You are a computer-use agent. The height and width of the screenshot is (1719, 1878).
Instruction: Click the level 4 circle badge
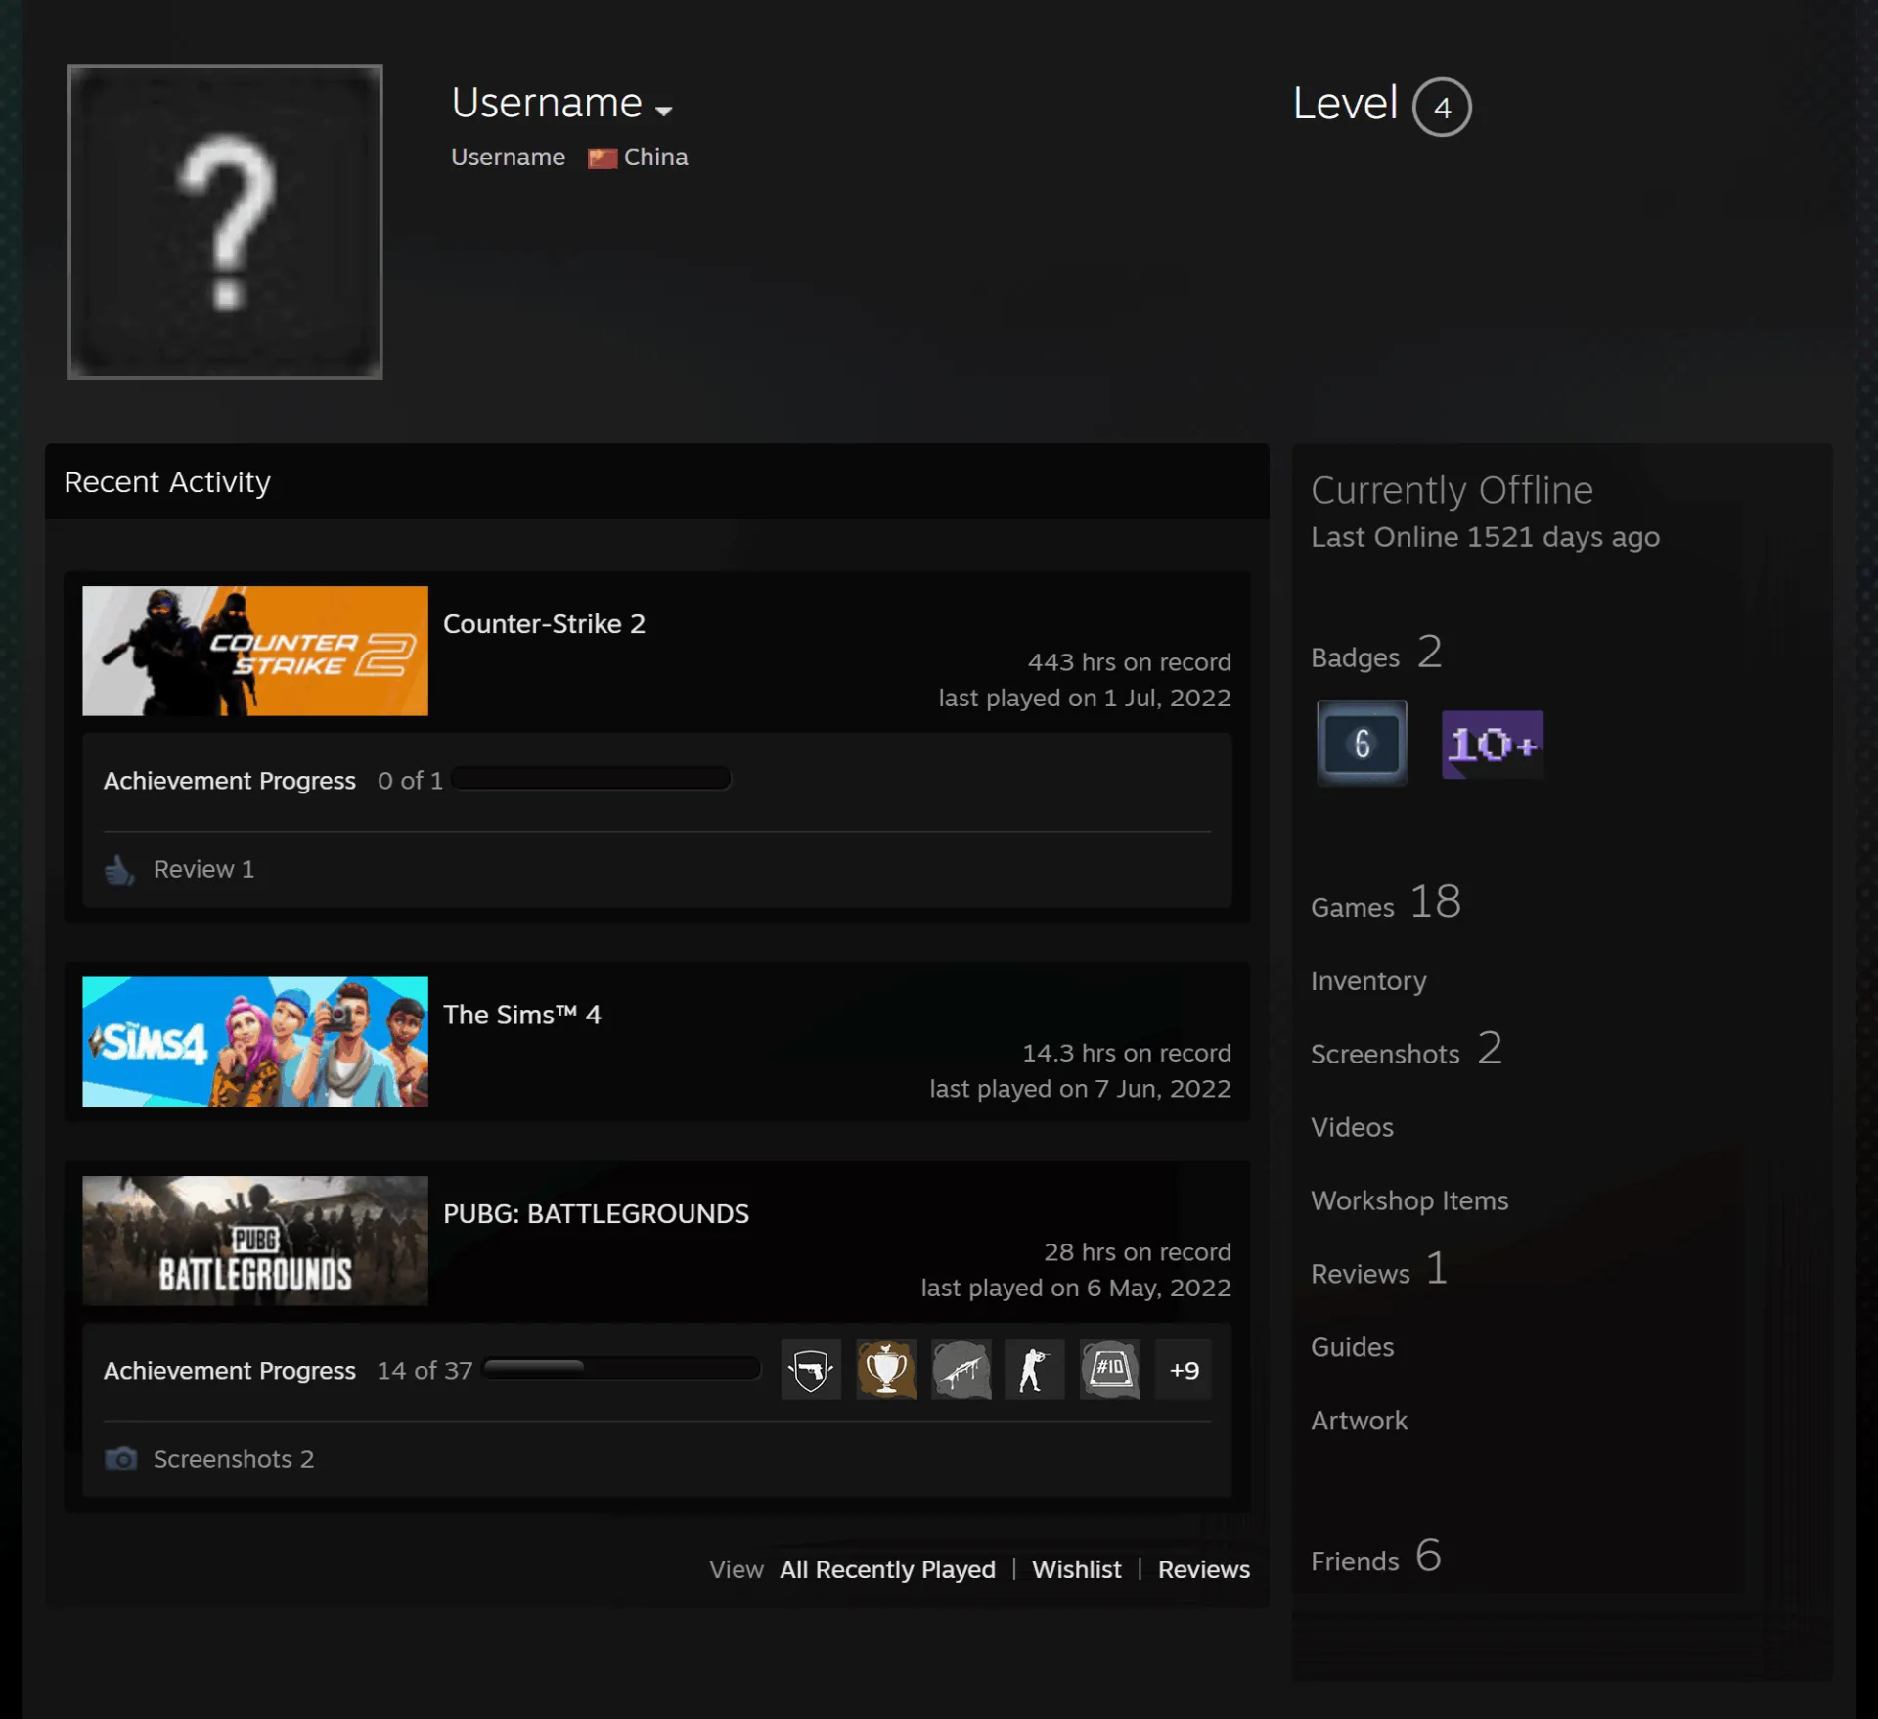pyautogui.click(x=1442, y=107)
